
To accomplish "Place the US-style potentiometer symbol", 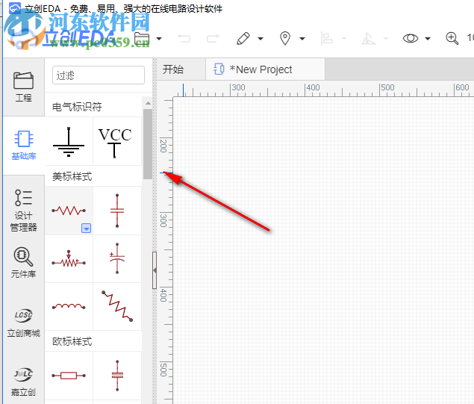I will point(69,259).
